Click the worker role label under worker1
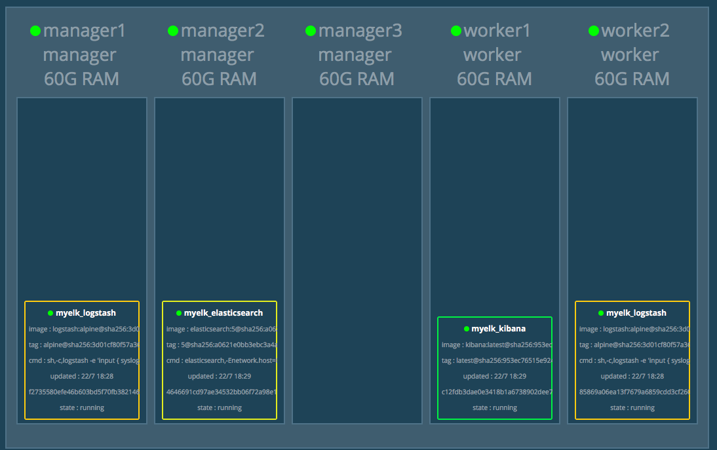The image size is (717, 450). pos(492,55)
